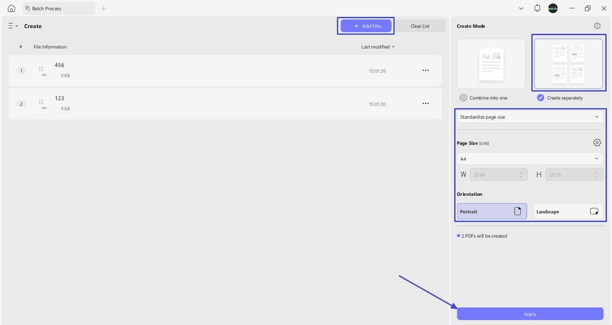Open more options for file 123
Viewport: 612px width, 325px height.
[x=426, y=103]
